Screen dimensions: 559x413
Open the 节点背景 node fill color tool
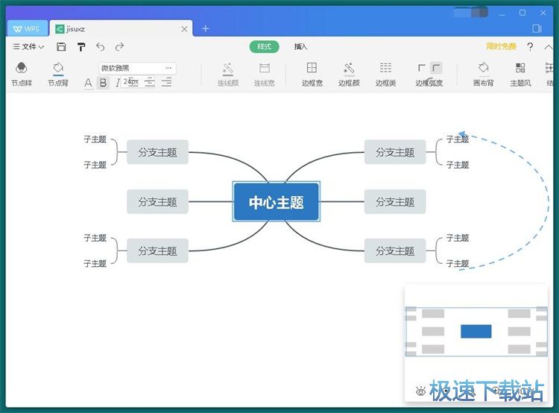(58, 75)
